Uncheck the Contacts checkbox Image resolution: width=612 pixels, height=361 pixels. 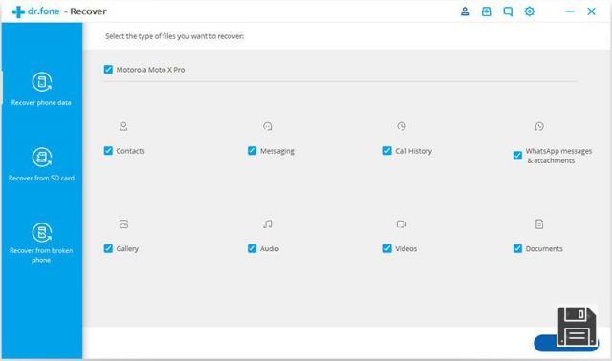108,151
